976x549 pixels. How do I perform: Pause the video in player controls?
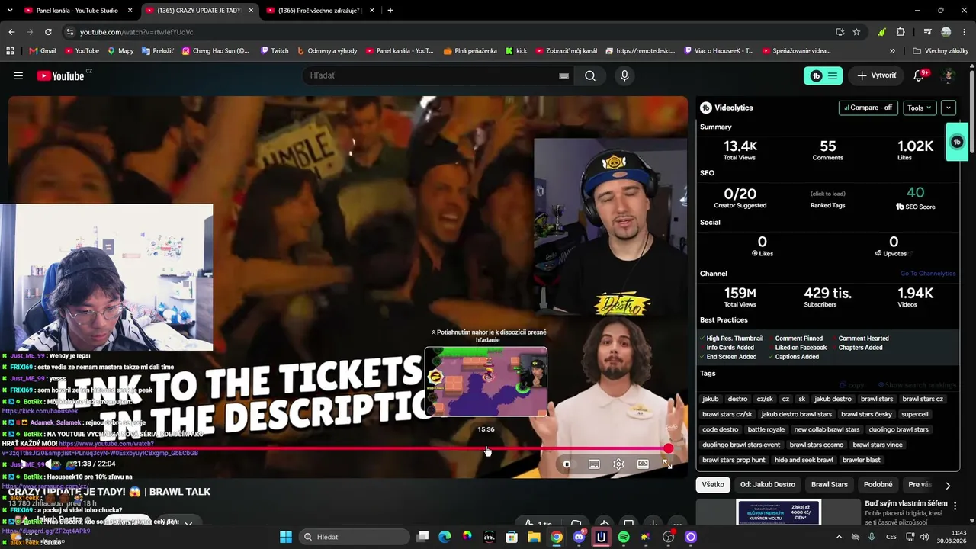point(567,464)
